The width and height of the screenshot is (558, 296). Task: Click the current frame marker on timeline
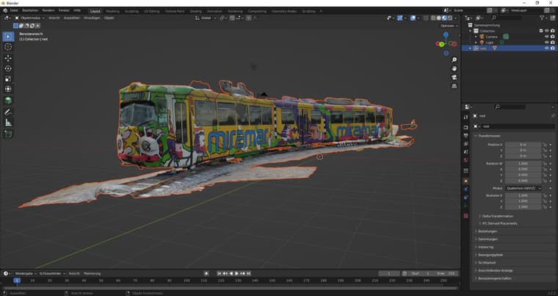(17, 281)
